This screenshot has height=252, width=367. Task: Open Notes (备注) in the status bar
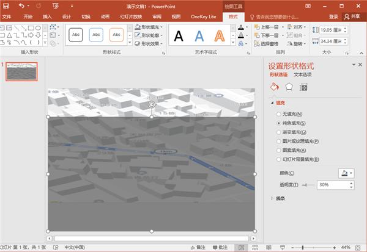[198, 248]
